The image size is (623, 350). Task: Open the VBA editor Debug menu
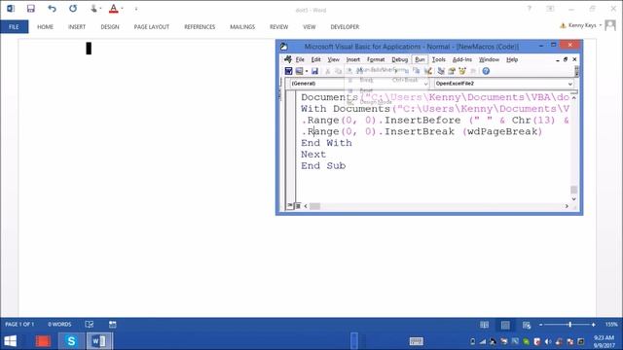click(x=399, y=59)
